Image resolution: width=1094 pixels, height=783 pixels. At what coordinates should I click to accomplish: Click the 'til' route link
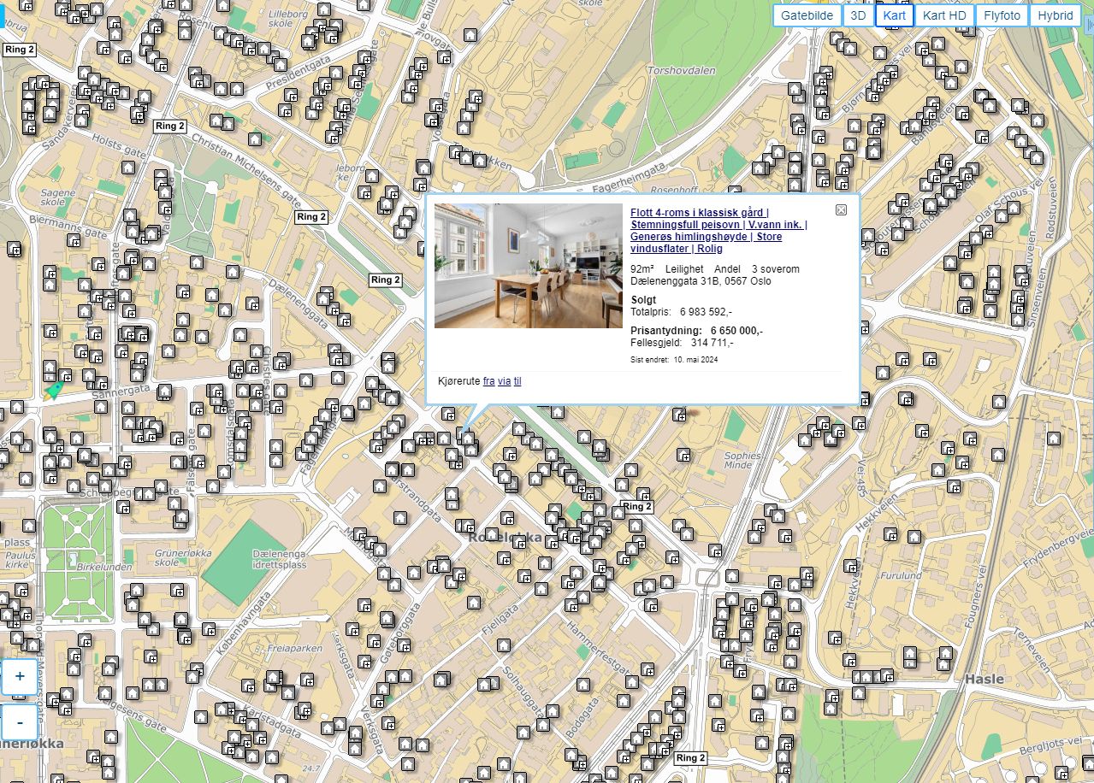[x=517, y=381]
